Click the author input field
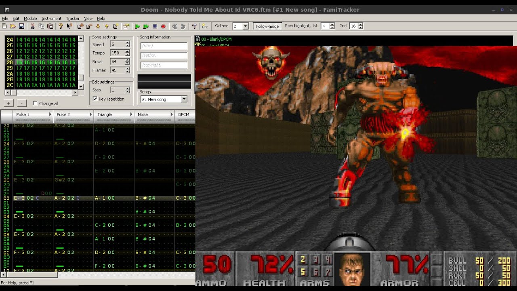This screenshot has width=517, height=291. [x=164, y=55]
